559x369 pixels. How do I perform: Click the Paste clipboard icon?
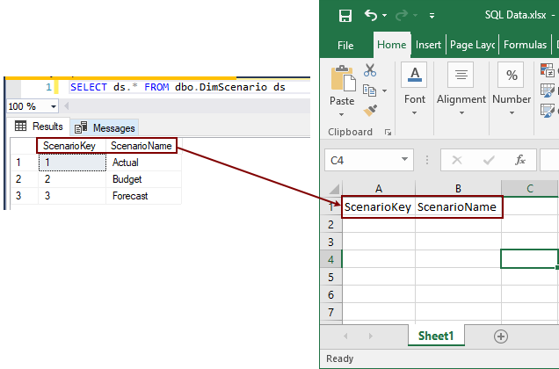click(x=343, y=78)
